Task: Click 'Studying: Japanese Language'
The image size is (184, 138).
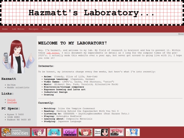Action: tap(63, 121)
